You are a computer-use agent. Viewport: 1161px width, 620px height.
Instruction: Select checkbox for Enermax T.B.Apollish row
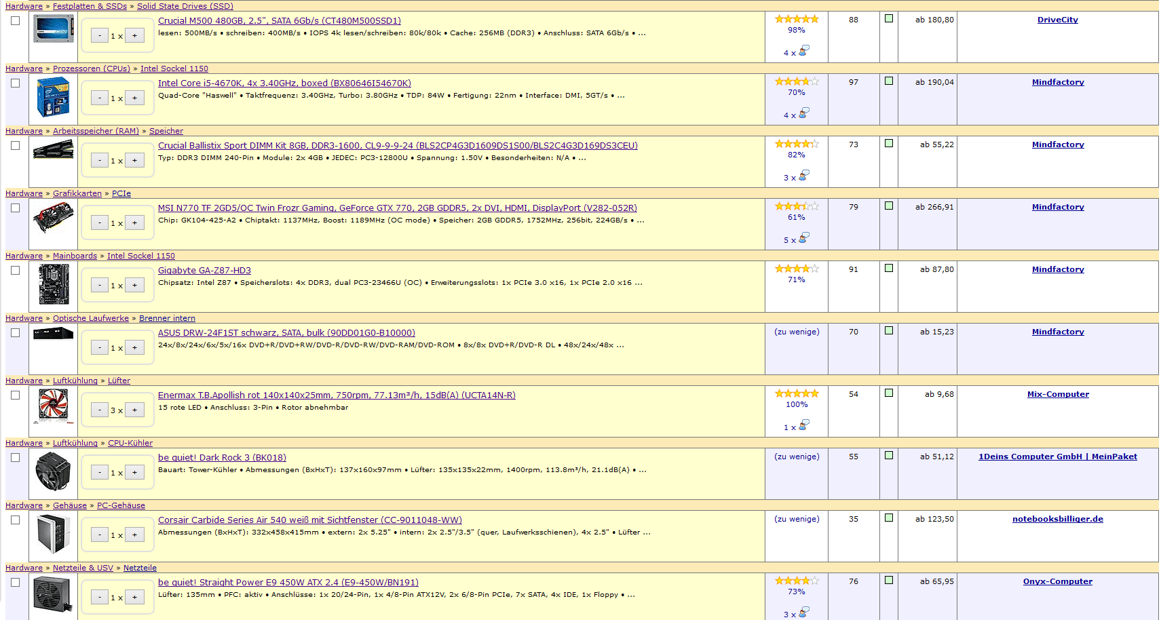[16, 395]
